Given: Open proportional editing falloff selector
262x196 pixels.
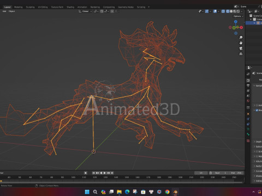Looking at the screenshot, I should [116, 11].
